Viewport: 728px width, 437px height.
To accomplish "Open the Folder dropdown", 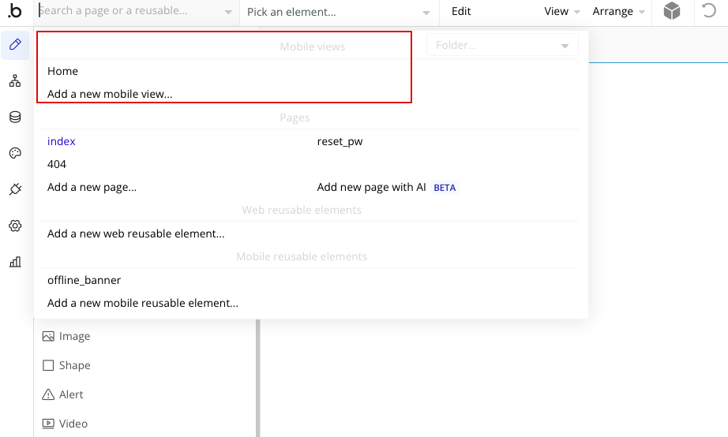I will coord(502,45).
